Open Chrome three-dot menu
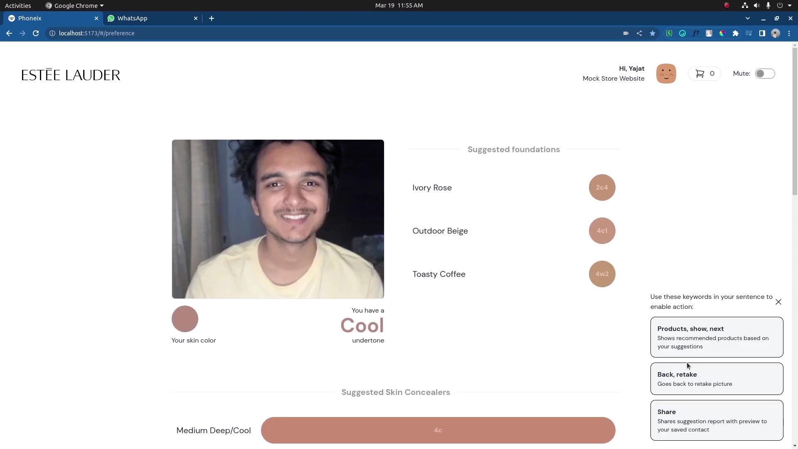 click(789, 33)
